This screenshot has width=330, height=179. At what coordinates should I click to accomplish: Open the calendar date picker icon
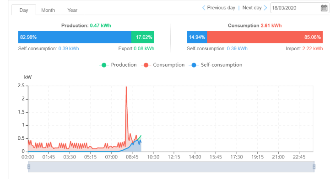click(x=324, y=8)
